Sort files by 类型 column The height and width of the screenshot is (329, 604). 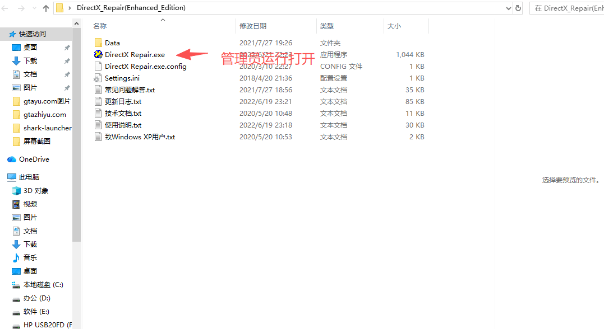tap(326, 26)
